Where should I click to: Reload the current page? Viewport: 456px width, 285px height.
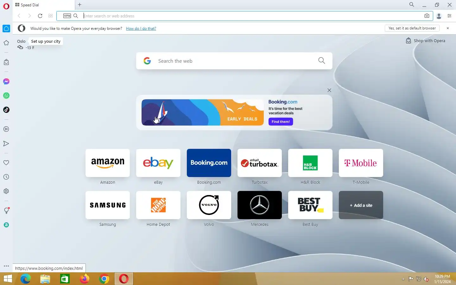40,16
